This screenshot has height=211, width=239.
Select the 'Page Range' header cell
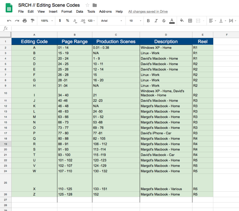[75, 41]
